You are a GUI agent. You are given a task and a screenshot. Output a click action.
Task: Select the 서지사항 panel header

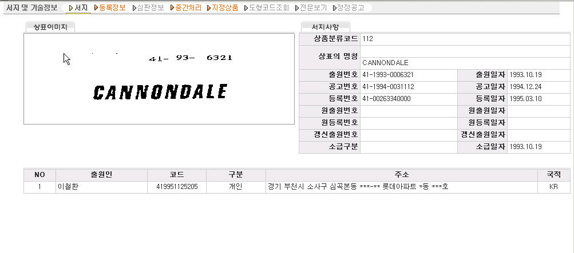pyautogui.click(x=325, y=27)
